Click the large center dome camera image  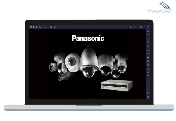click(89, 61)
